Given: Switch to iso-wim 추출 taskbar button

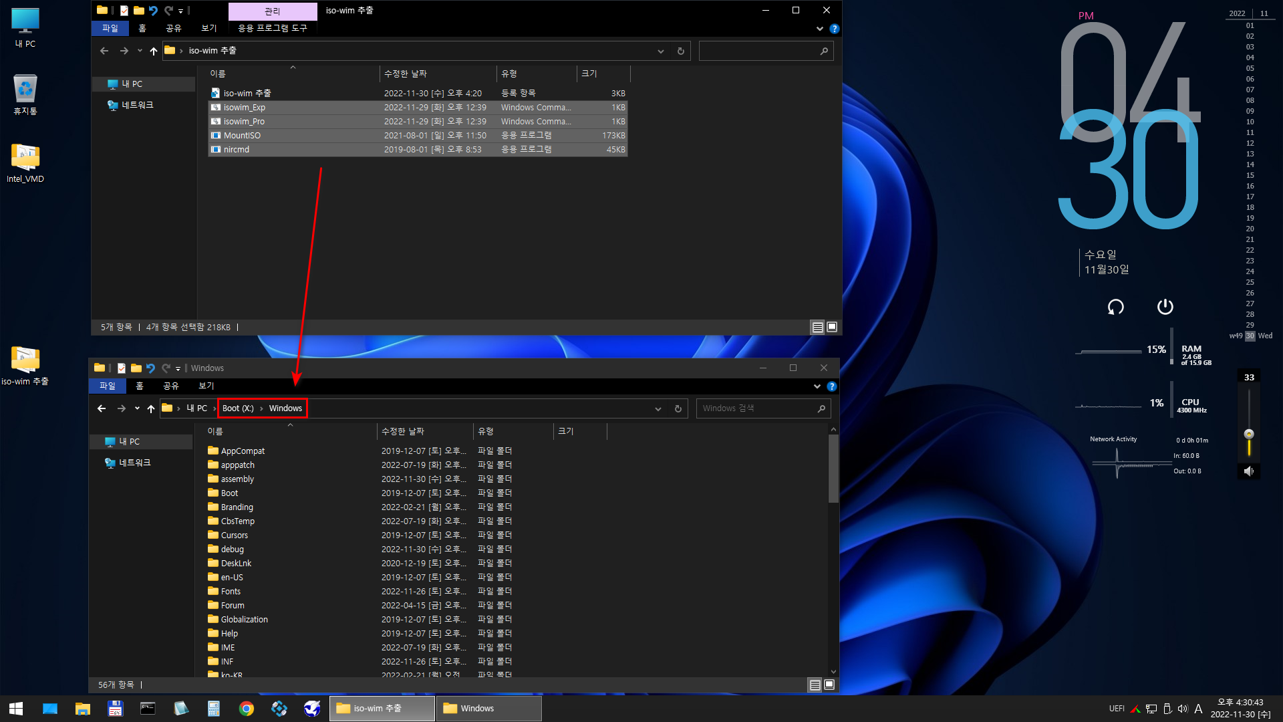Looking at the screenshot, I should pos(382,709).
